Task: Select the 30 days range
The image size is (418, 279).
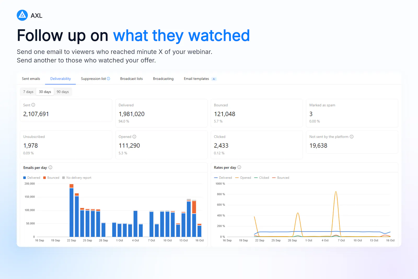Action: tap(45, 92)
